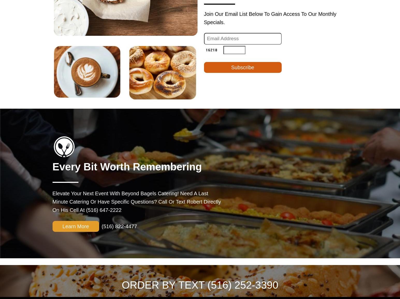Image resolution: width=400 pixels, height=299 pixels.
Task: Open the latte art coffee photo
Action: (87, 72)
